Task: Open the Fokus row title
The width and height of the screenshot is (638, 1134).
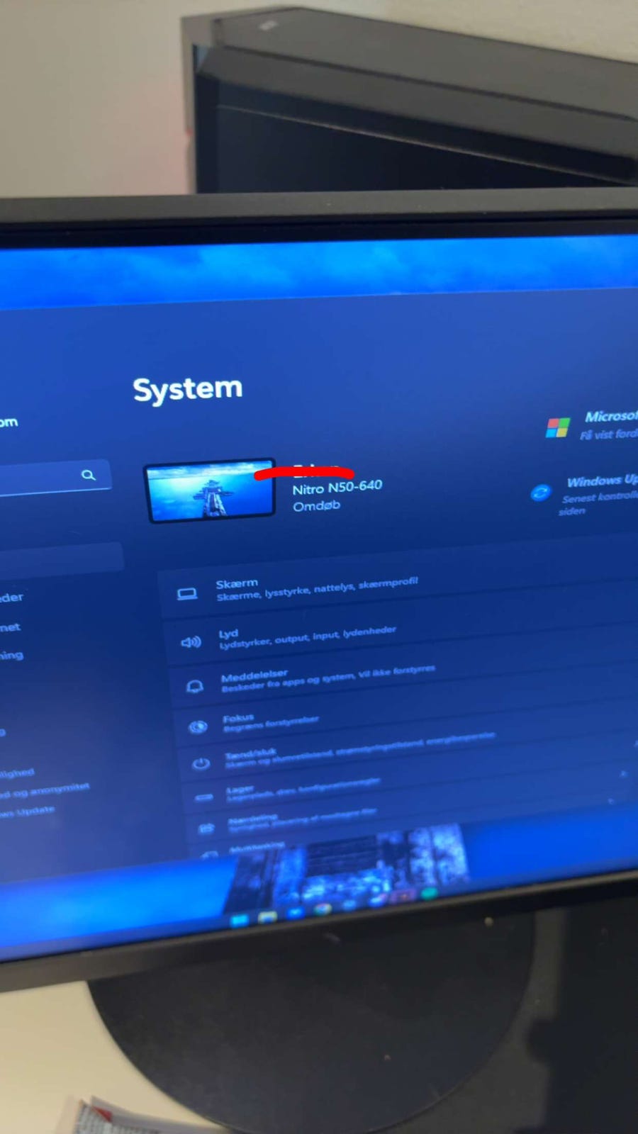Action: pyautogui.click(x=238, y=719)
